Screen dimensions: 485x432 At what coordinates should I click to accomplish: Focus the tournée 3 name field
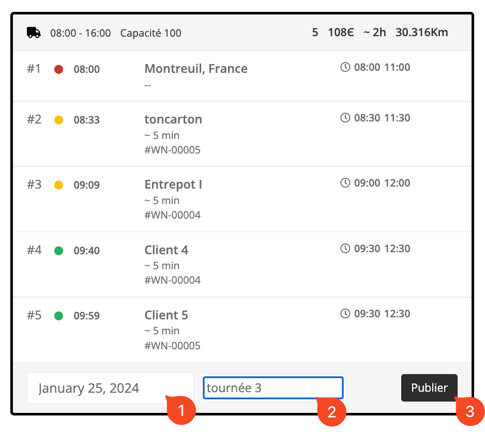click(272, 388)
